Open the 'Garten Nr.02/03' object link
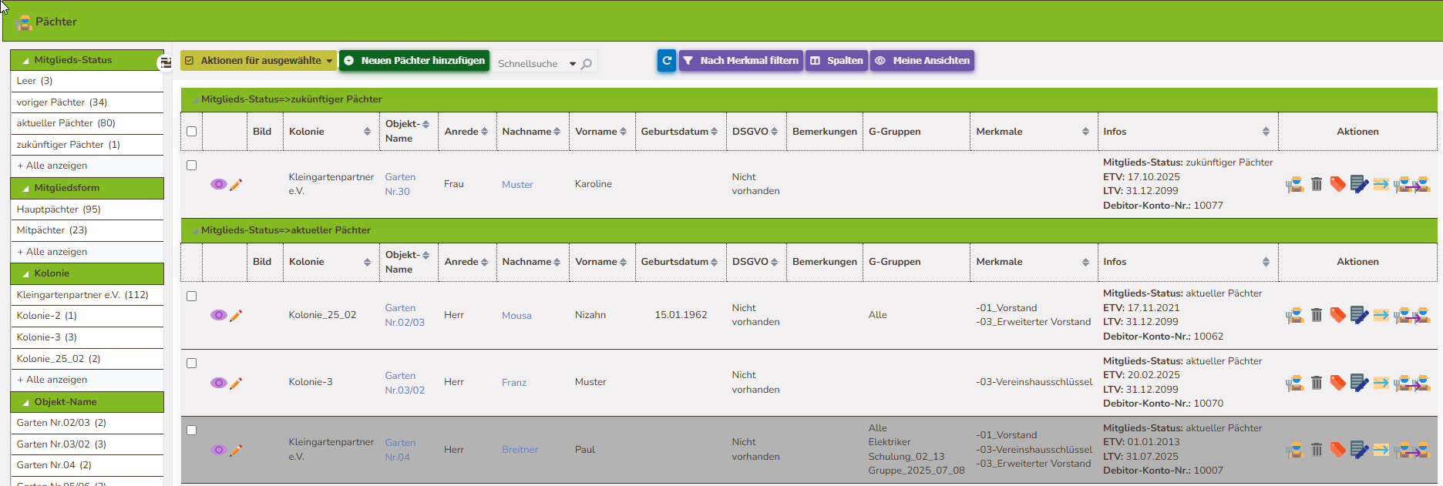The image size is (1443, 486). 404,315
